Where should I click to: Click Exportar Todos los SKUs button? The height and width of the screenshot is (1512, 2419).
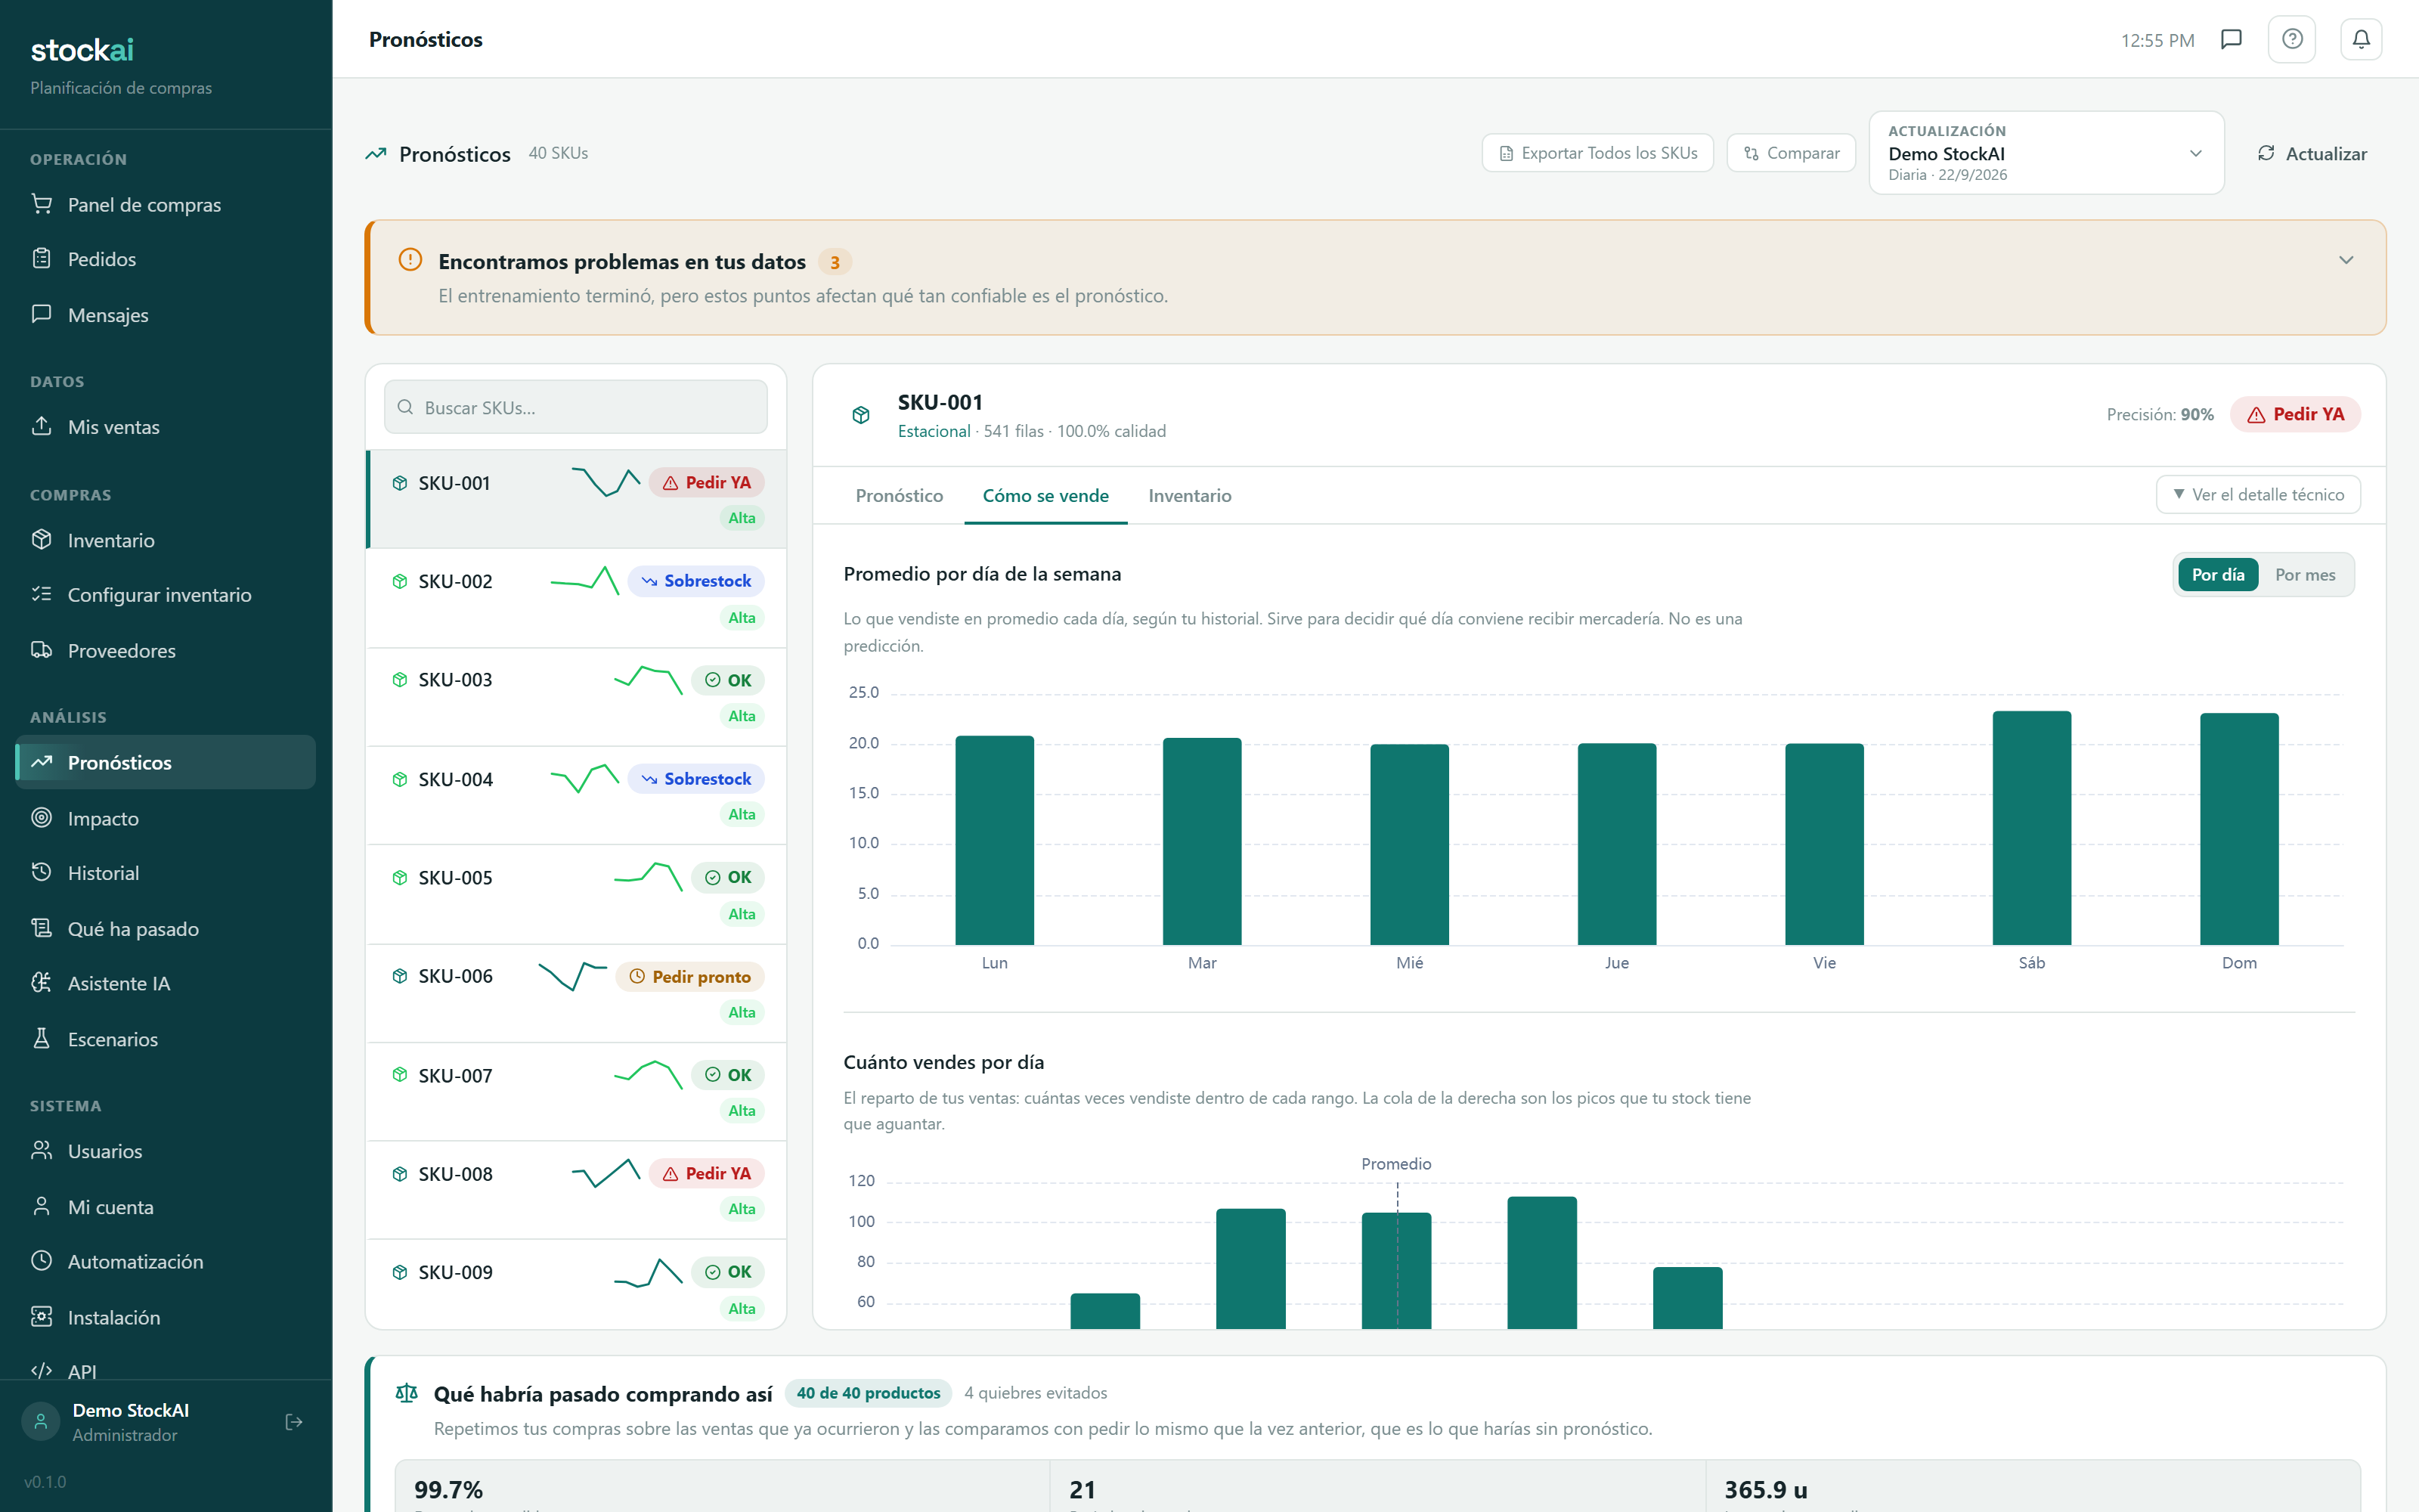1597,153
